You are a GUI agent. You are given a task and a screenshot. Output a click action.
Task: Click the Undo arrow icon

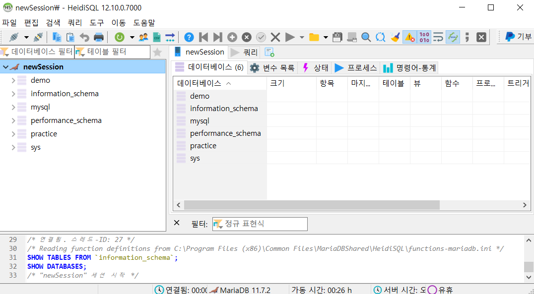coord(84,37)
